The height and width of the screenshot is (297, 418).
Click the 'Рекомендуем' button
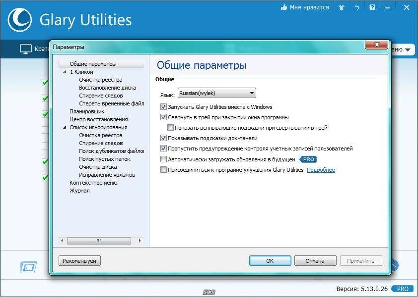click(x=79, y=261)
